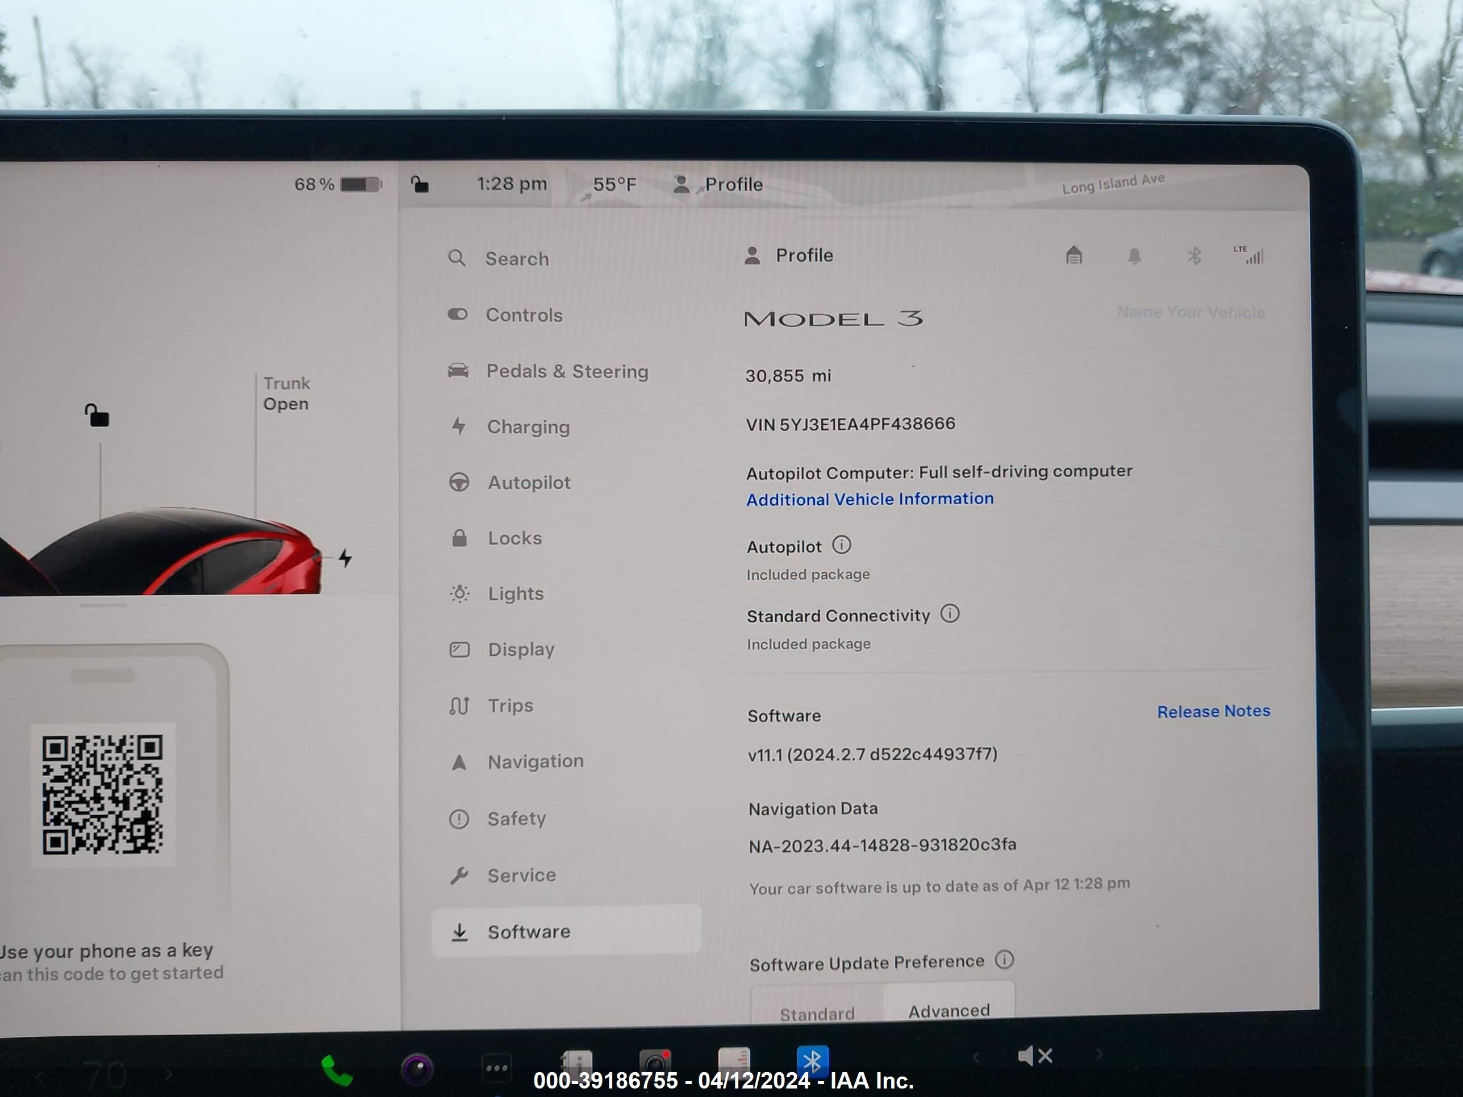
Task: Open the Safety menu item
Action: point(498,819)
